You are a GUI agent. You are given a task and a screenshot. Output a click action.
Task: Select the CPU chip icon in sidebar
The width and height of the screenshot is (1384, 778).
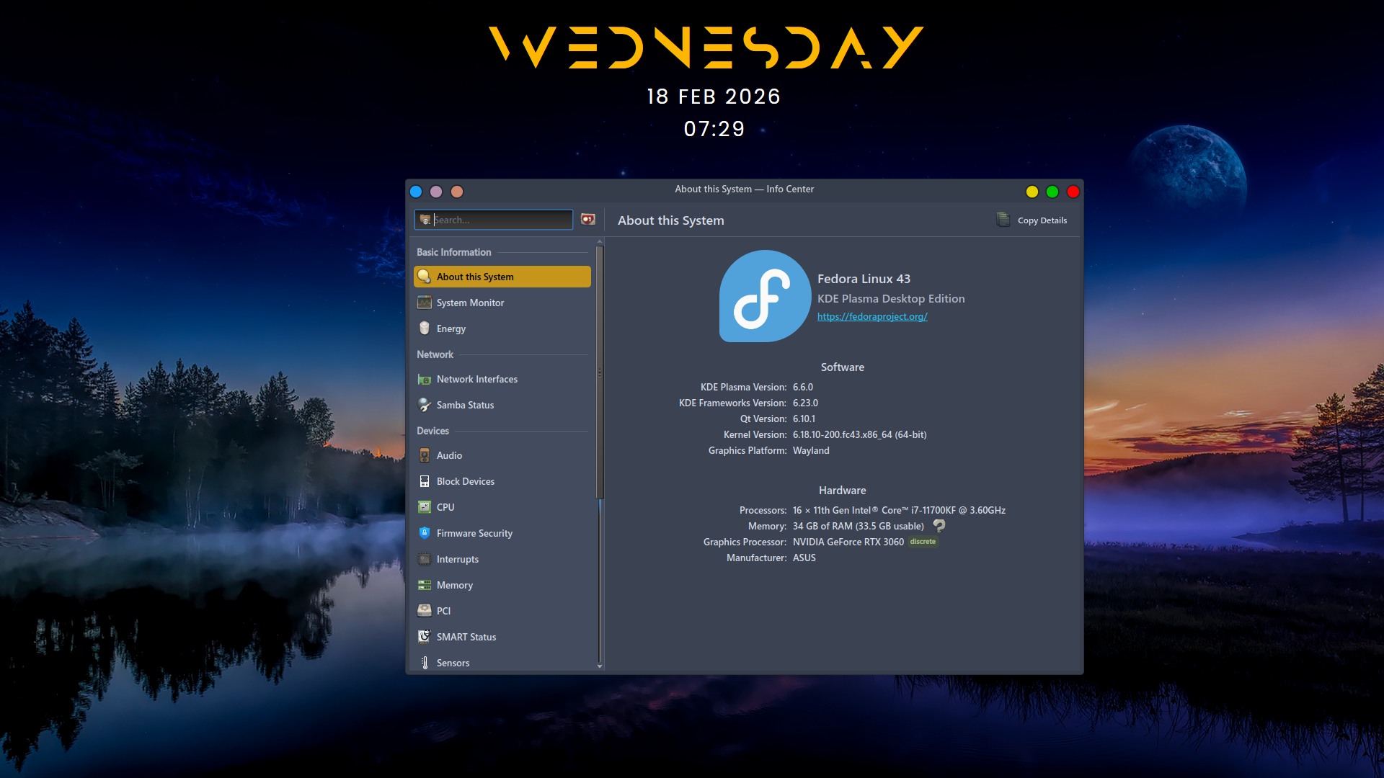click(x=425, y=507)
